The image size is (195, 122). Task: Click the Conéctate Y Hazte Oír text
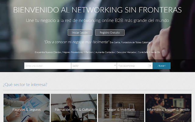coord(149,52)
